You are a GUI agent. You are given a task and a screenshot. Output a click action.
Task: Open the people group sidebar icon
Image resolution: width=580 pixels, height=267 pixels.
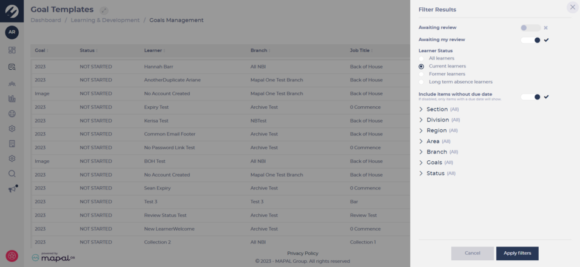click(12, 84)
